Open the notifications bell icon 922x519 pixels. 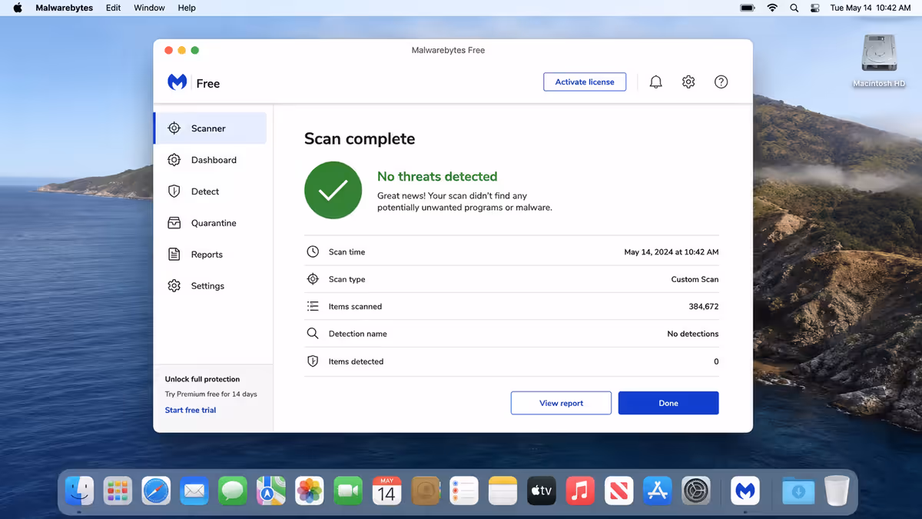(655, 82)
